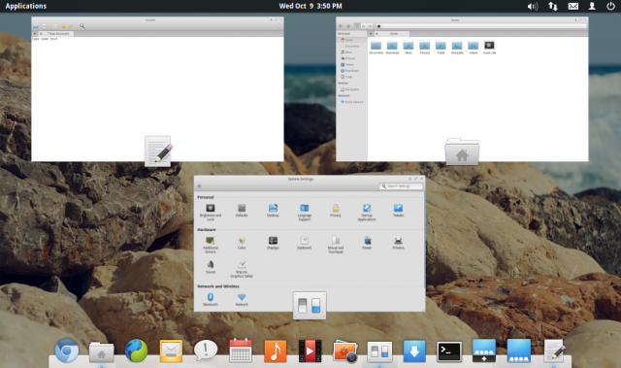
Task: Open Terminal from the dock
Action: 449,351
